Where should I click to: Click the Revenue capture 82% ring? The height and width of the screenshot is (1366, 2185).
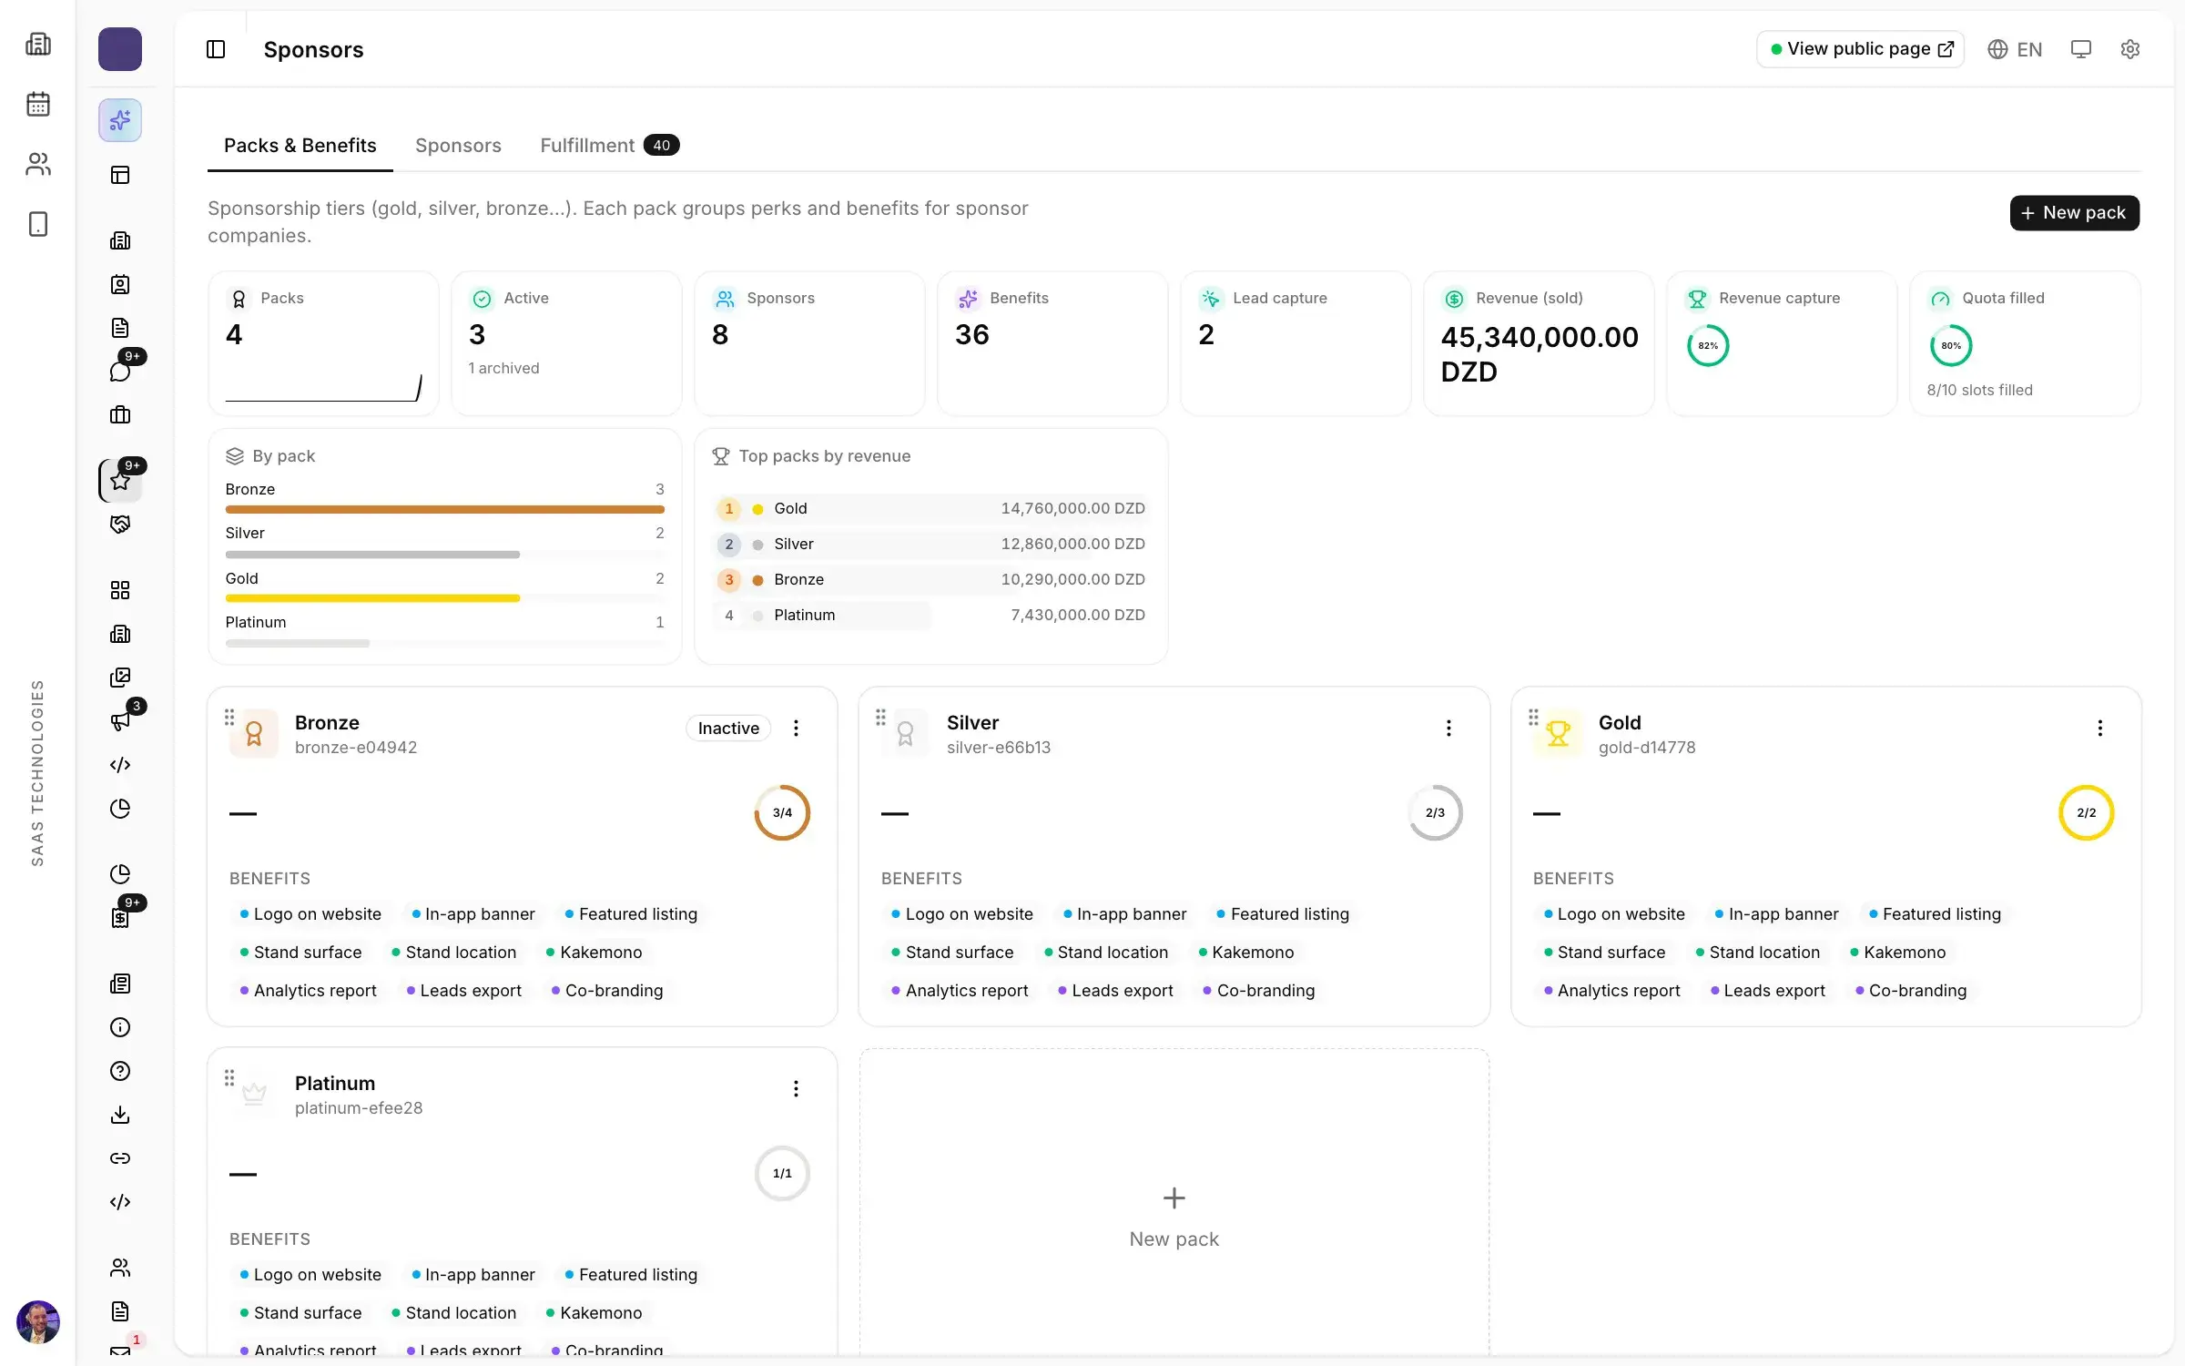(x=1708, y=346)
